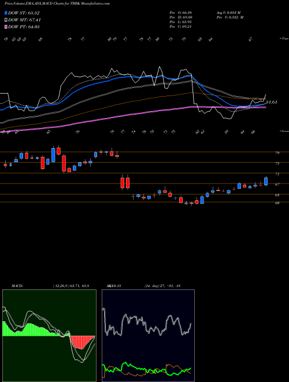
Task: Click the MACD: panel heading
Action: click(x=17, y=286)
